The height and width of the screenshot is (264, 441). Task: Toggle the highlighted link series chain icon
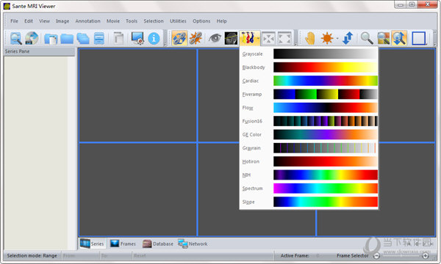coord(179,38)
